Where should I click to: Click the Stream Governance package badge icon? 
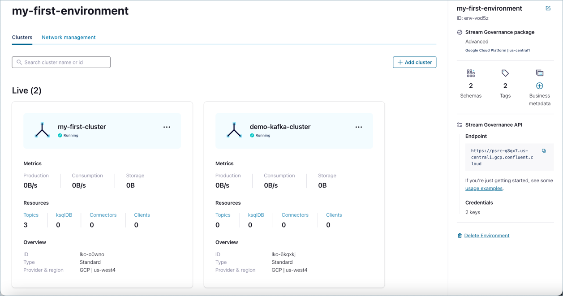point(459,32)
